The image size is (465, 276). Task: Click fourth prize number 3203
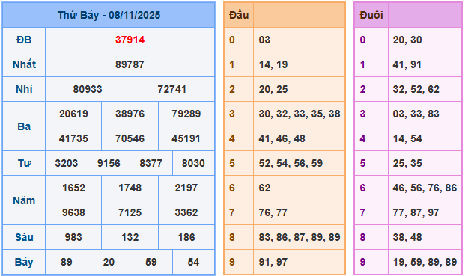[x=67, y=163]
